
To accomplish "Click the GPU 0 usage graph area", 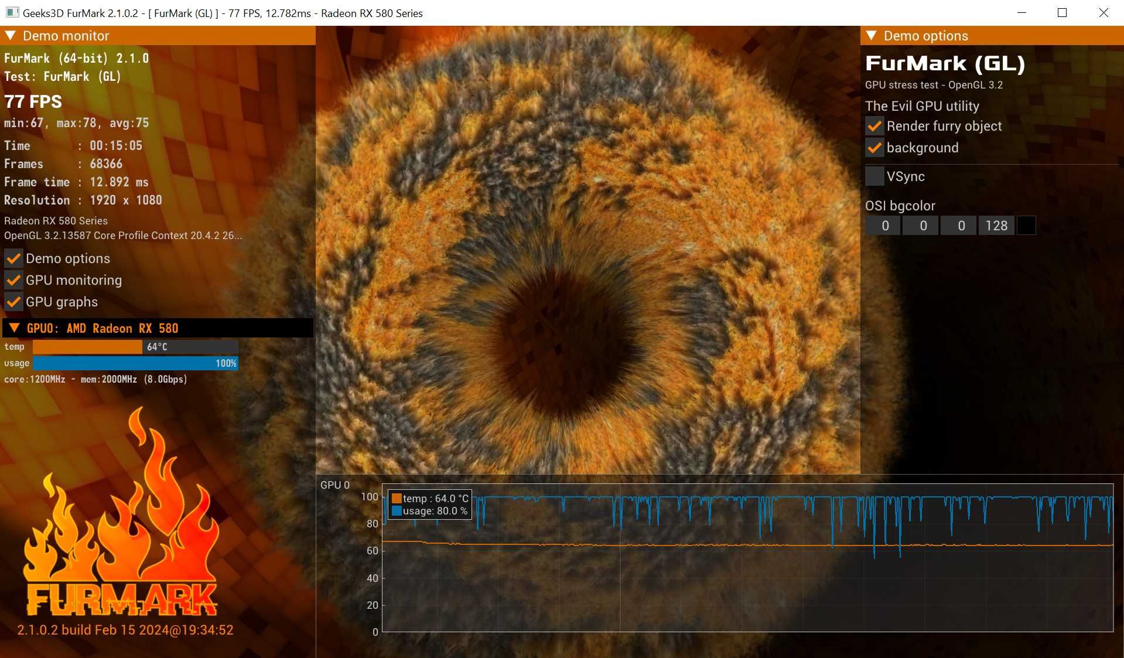I will [747, 558].
